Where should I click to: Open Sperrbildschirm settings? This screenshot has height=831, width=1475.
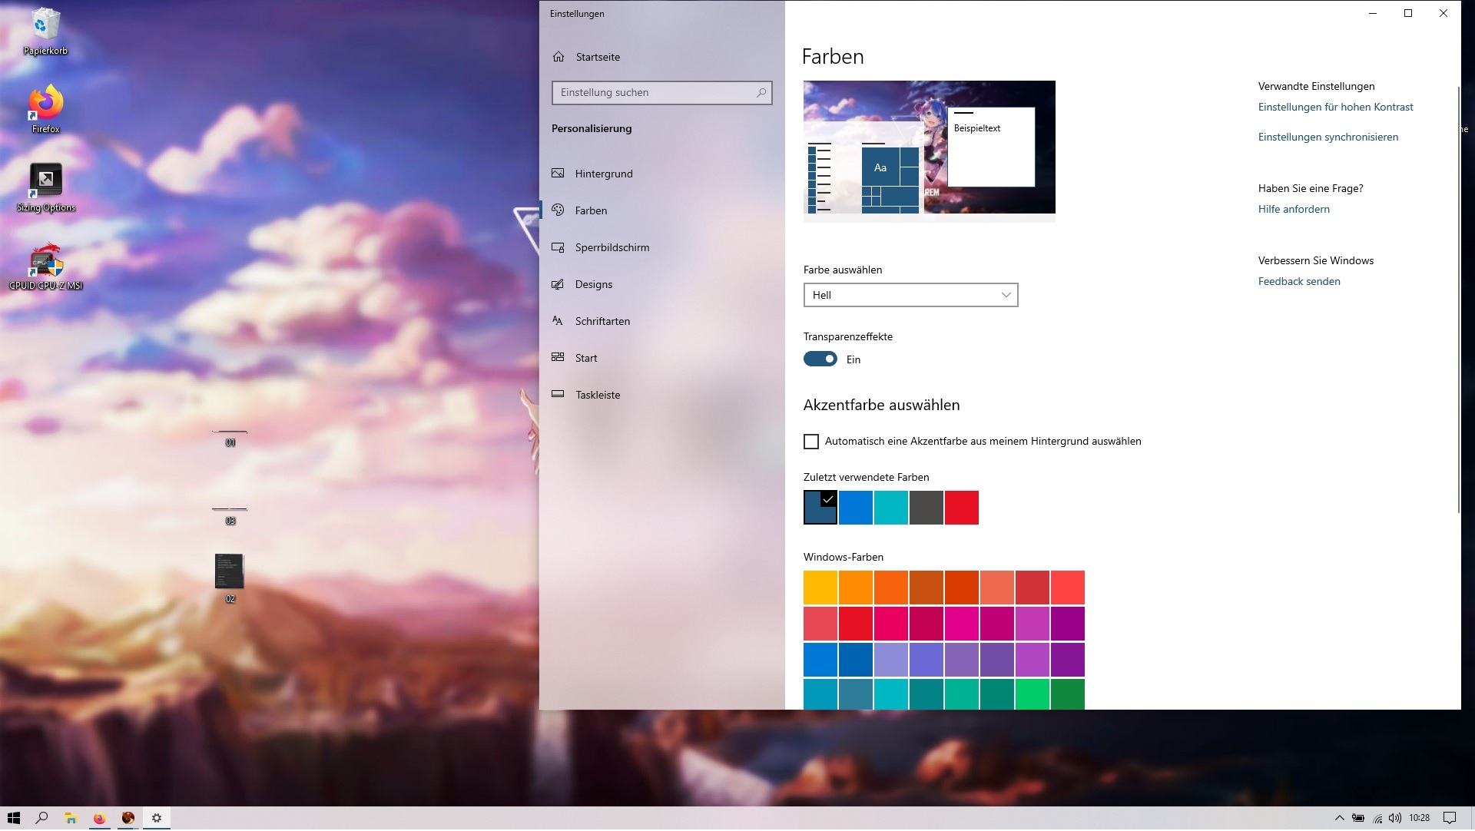[x=612, y=247]
